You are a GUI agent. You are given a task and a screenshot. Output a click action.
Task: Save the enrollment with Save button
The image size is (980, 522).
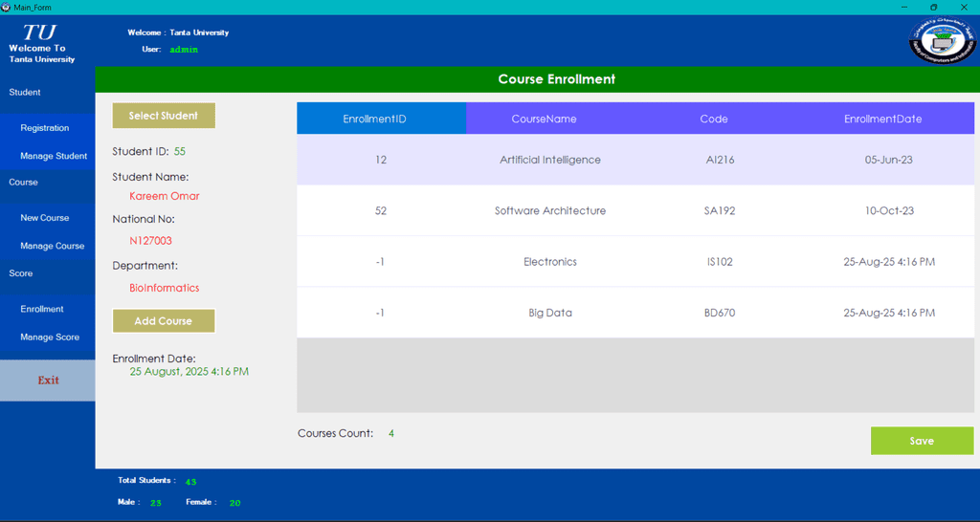click(x=922, y=441)
